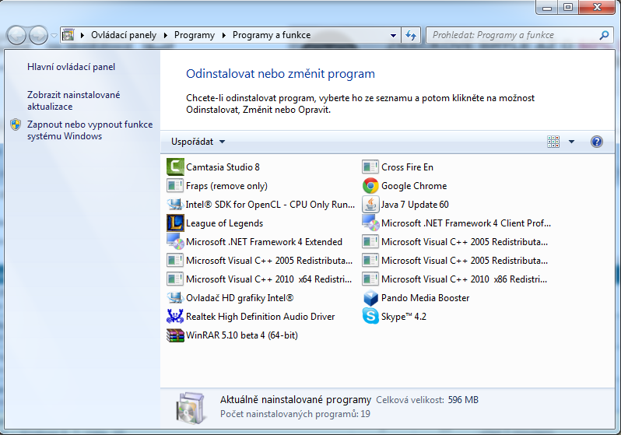Open Zapnout nebo vypnout funkce systému Windows

[90, 130]
